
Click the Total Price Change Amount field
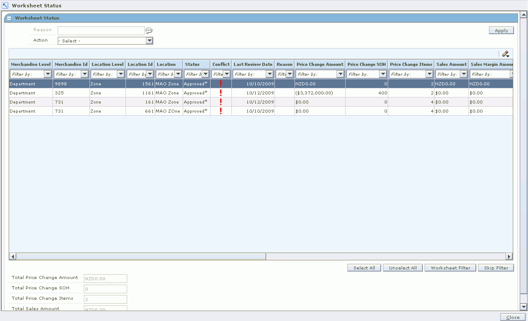point(106,279)
